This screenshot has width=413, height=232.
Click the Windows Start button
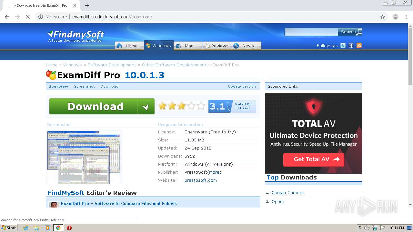tap(9, 227)
